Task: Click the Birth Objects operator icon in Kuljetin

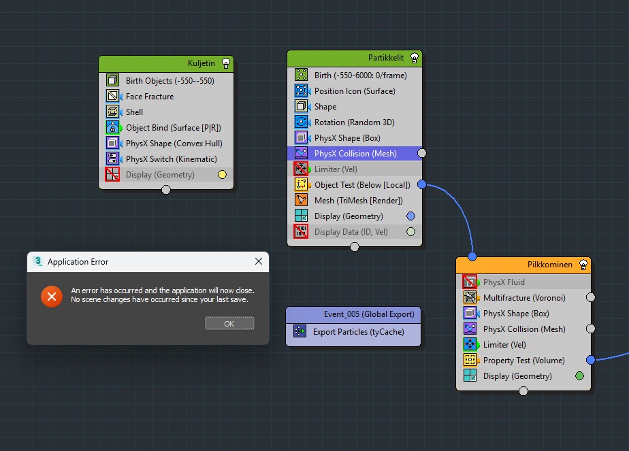Action: (x=113, y=81)
